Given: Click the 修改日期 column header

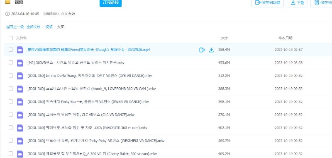Looking at the screenshot, I should 285,38.
